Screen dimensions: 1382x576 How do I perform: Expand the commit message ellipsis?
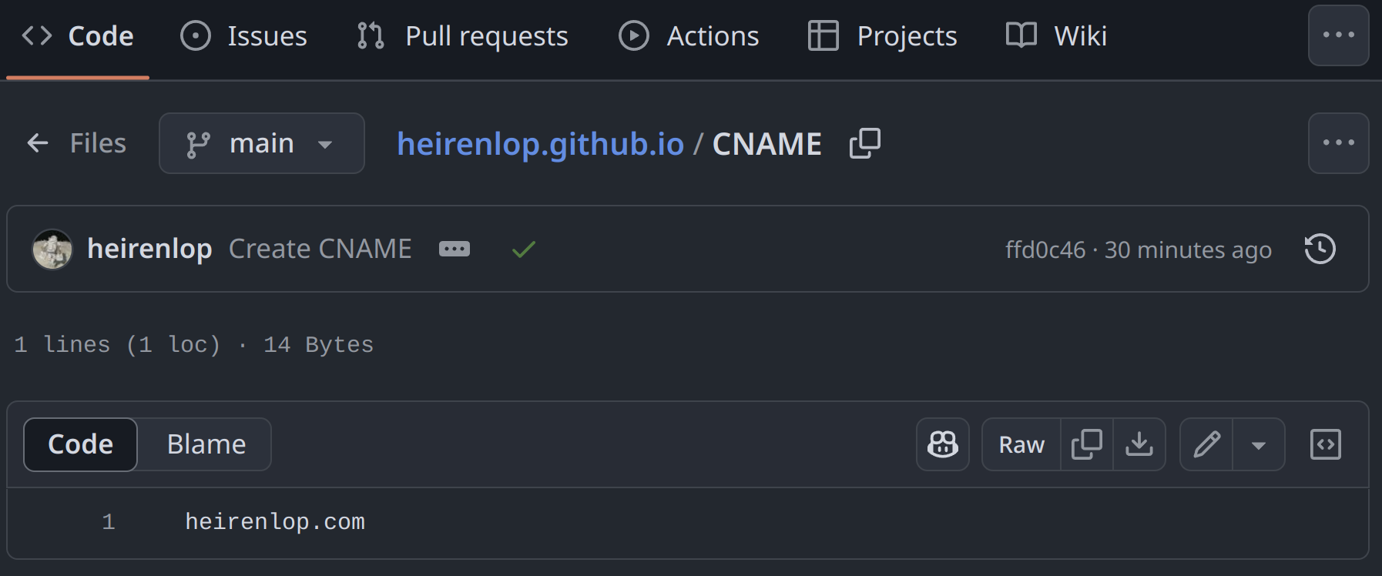[x=455, y=249]
